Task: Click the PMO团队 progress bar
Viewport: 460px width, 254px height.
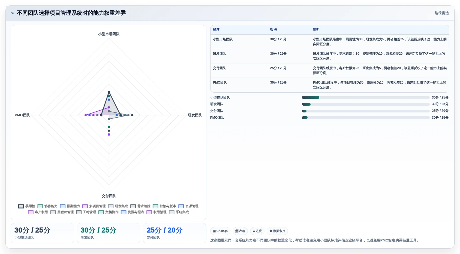Action: [x=366, y=118]
